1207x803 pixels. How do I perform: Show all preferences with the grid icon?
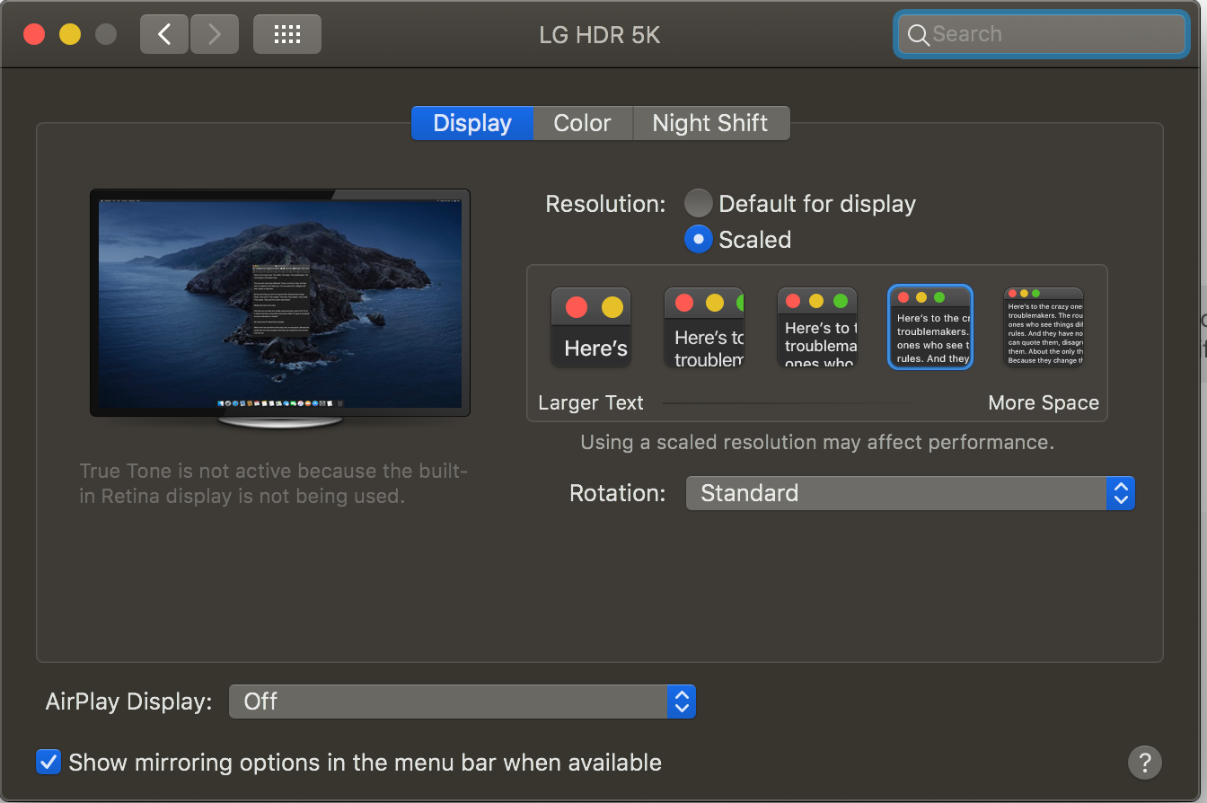tap(287, 35)
